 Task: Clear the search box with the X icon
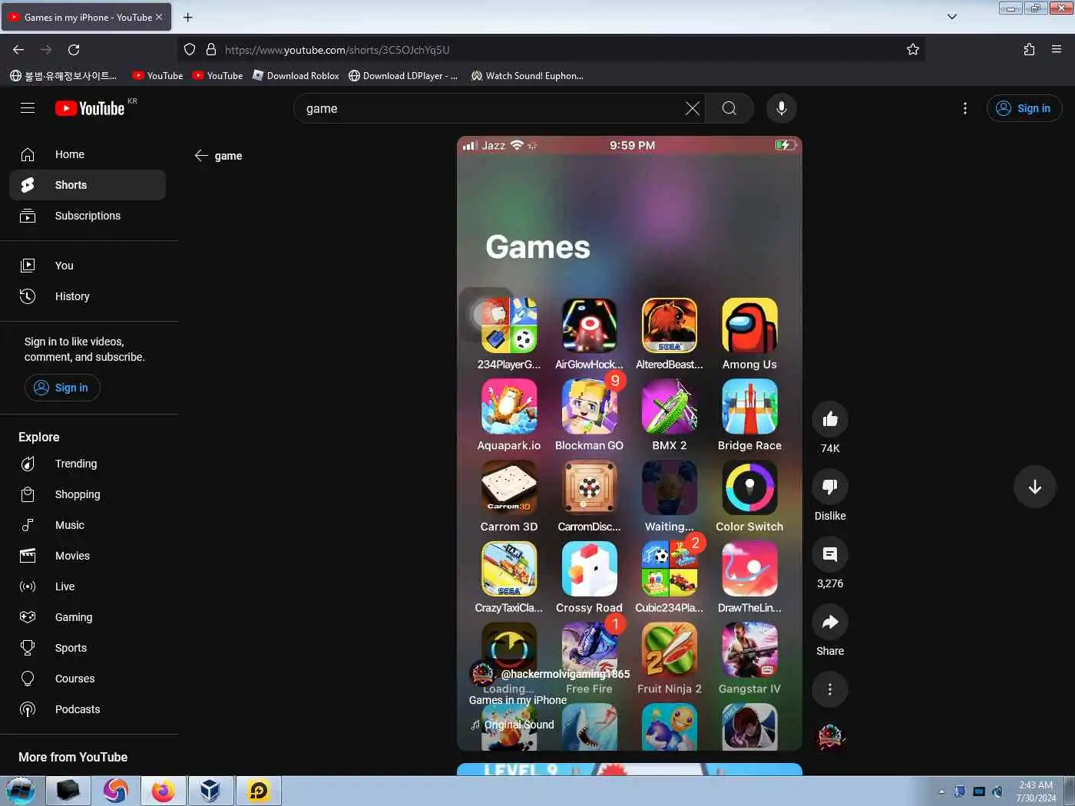coord(692,108)
